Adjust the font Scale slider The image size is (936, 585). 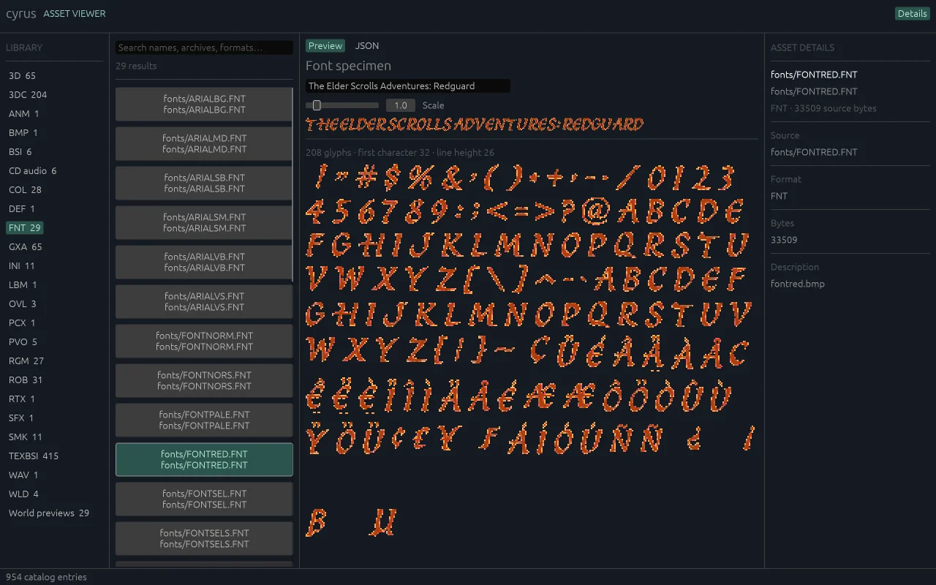pos(342,105)
